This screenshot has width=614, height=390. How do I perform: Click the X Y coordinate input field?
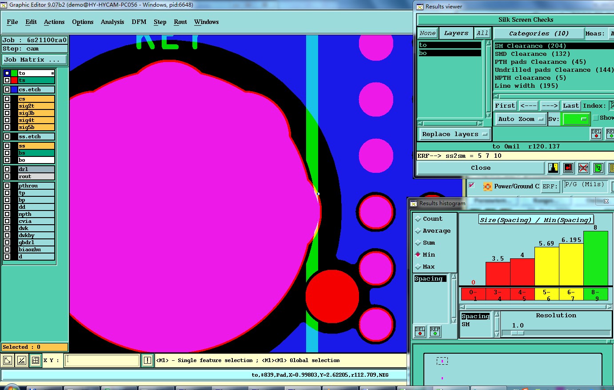pyautogui.click(x=102, y=360)
